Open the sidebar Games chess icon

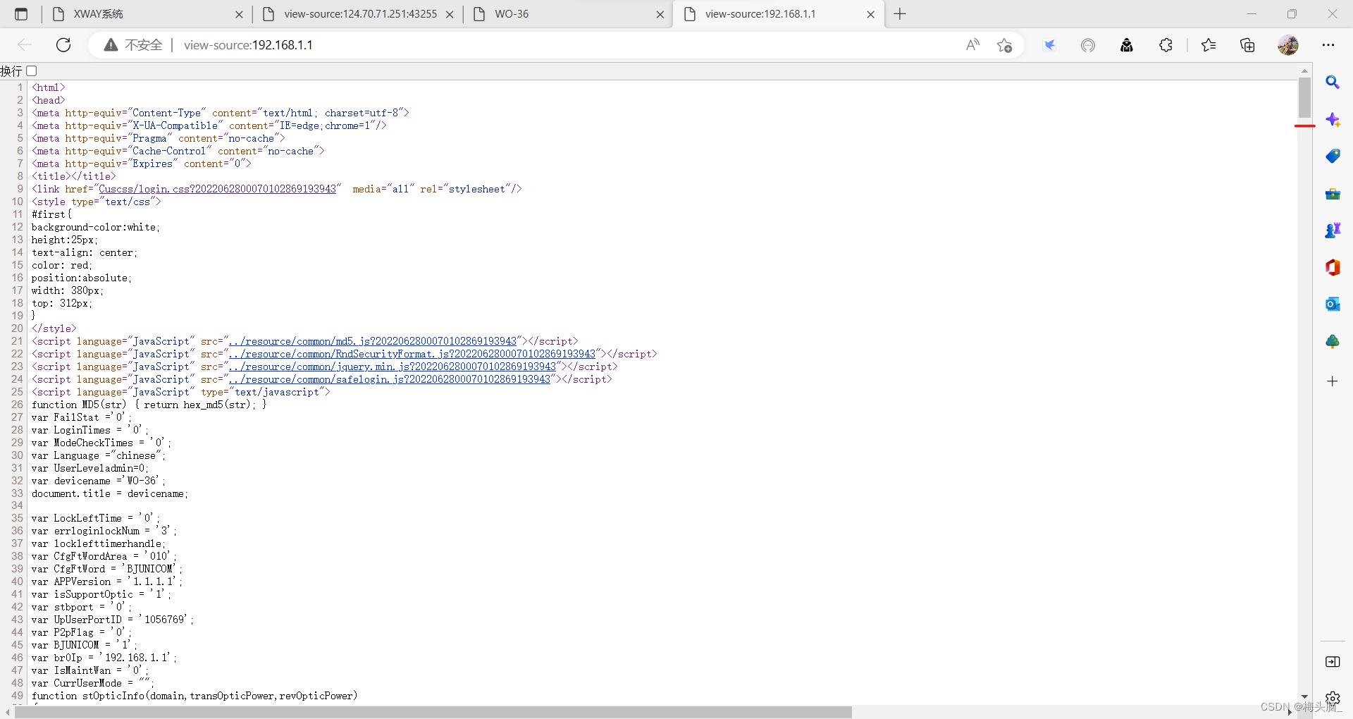click(1333, 231)
